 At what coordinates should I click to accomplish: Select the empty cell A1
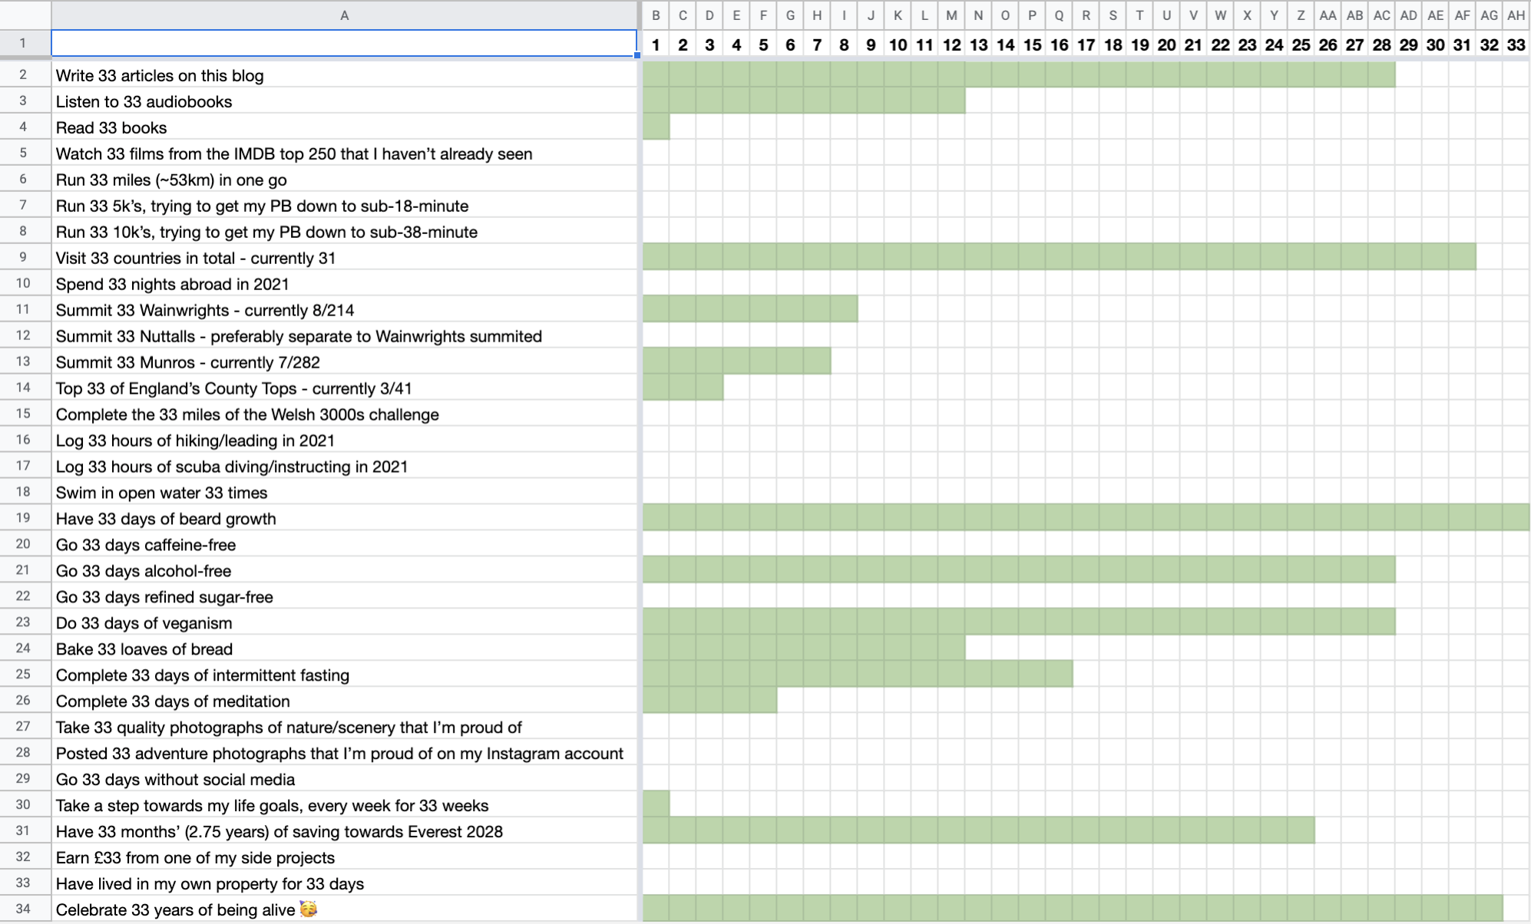coord(344,44)
